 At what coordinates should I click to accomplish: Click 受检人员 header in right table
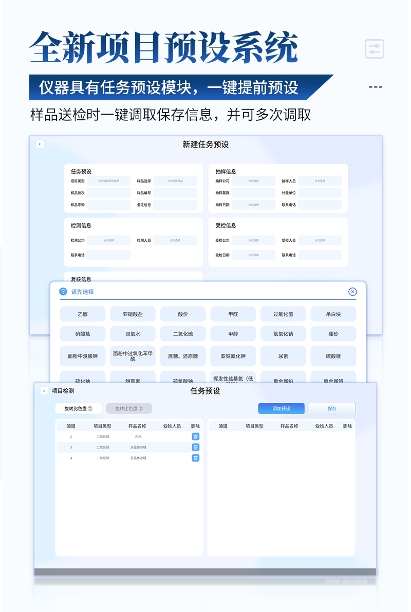click(324, 426)
